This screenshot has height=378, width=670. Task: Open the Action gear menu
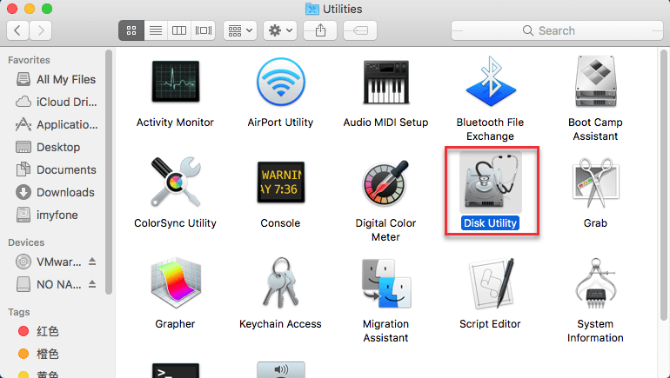click(280, 30)
